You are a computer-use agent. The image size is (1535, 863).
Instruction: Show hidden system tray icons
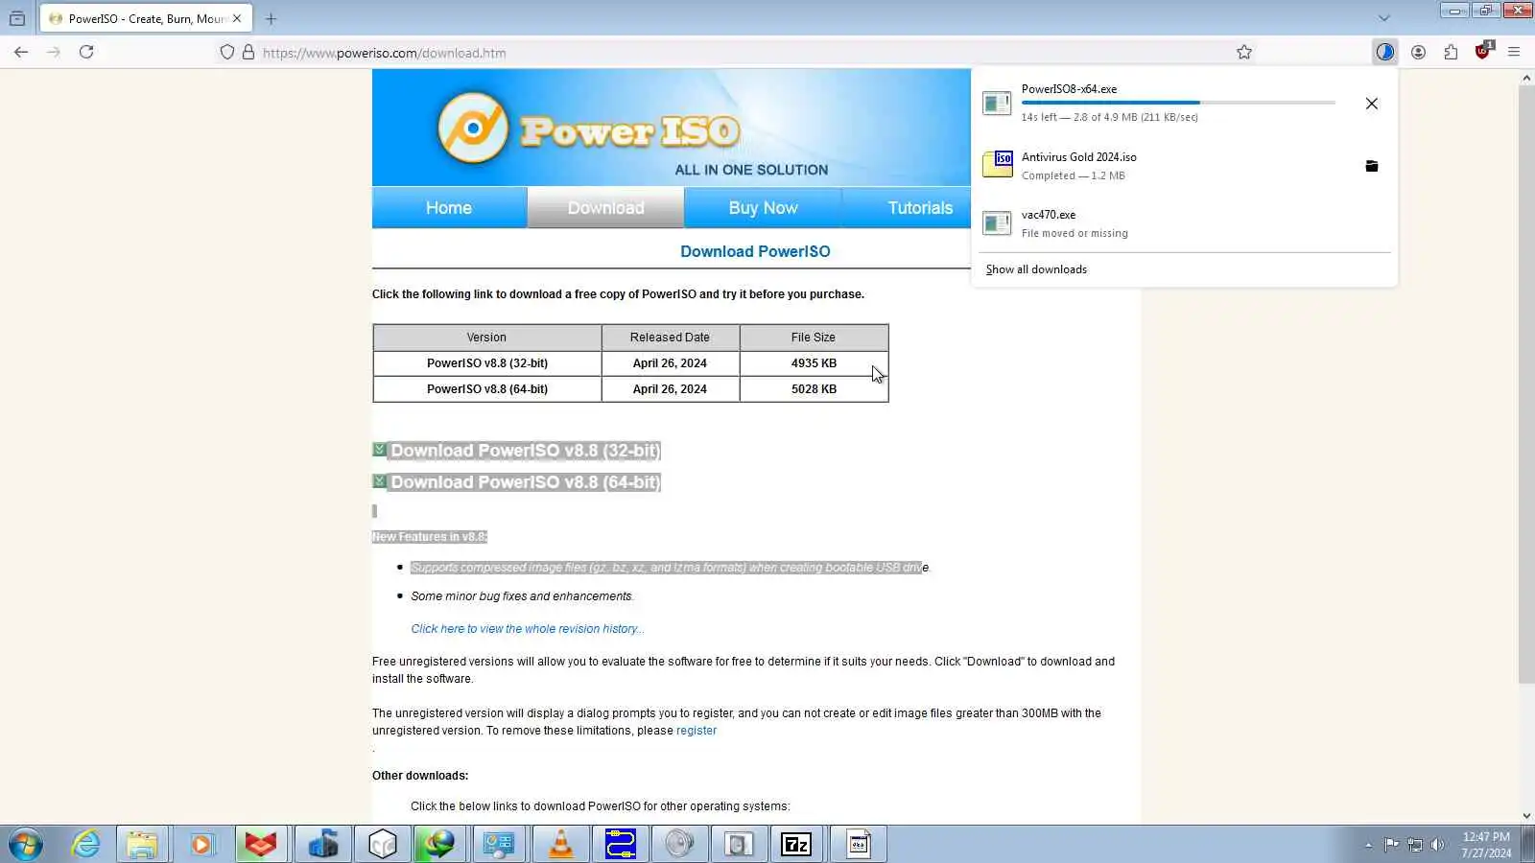click(x=1368, y=845)
